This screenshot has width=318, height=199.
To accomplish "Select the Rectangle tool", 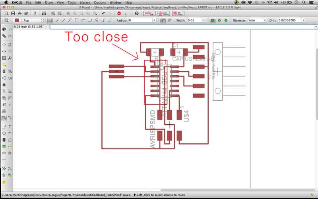I will click(x=4, y=140).
